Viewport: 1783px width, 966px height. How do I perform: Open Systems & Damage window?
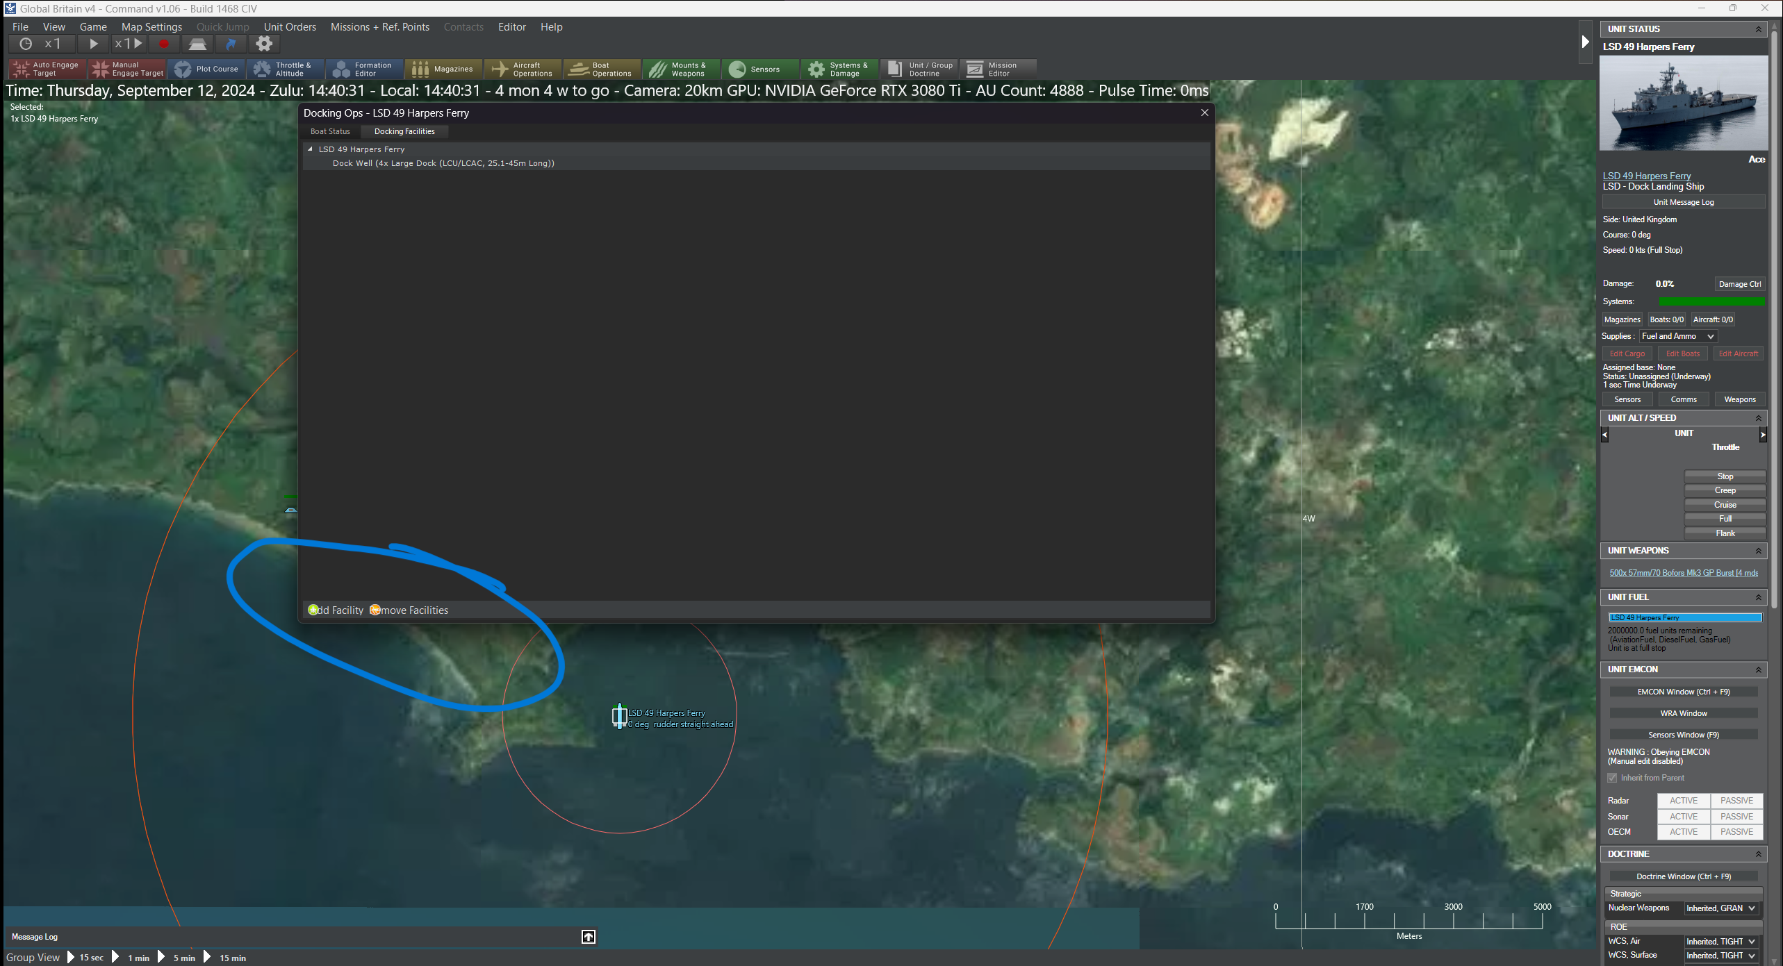click(x=840, y=69)
